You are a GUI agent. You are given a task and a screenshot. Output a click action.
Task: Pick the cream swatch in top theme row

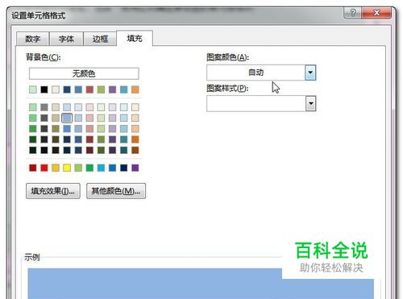point(56,89)
